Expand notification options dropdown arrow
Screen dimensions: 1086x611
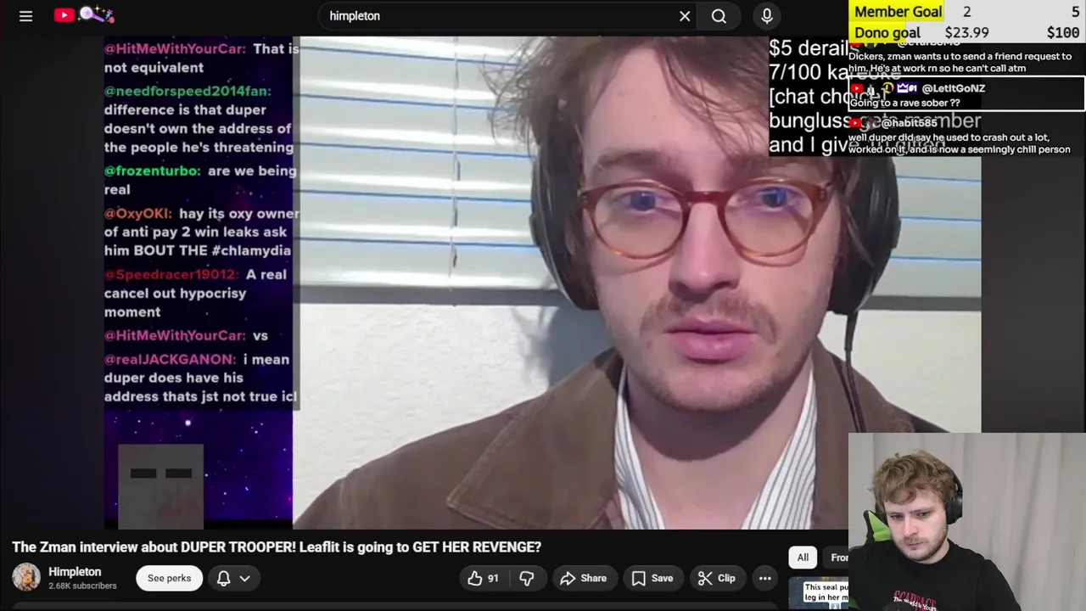coord(244,578)
